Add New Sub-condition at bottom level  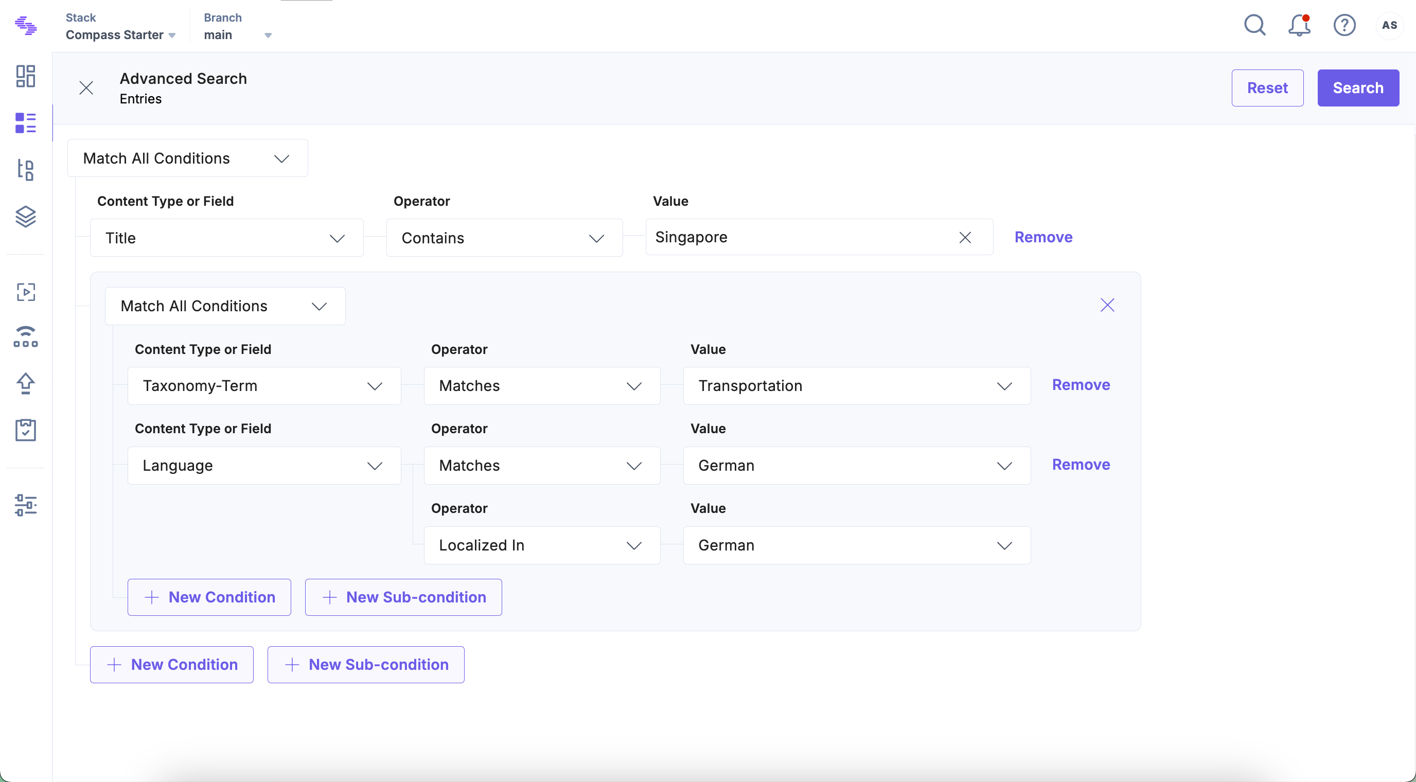tap(366, 665)
